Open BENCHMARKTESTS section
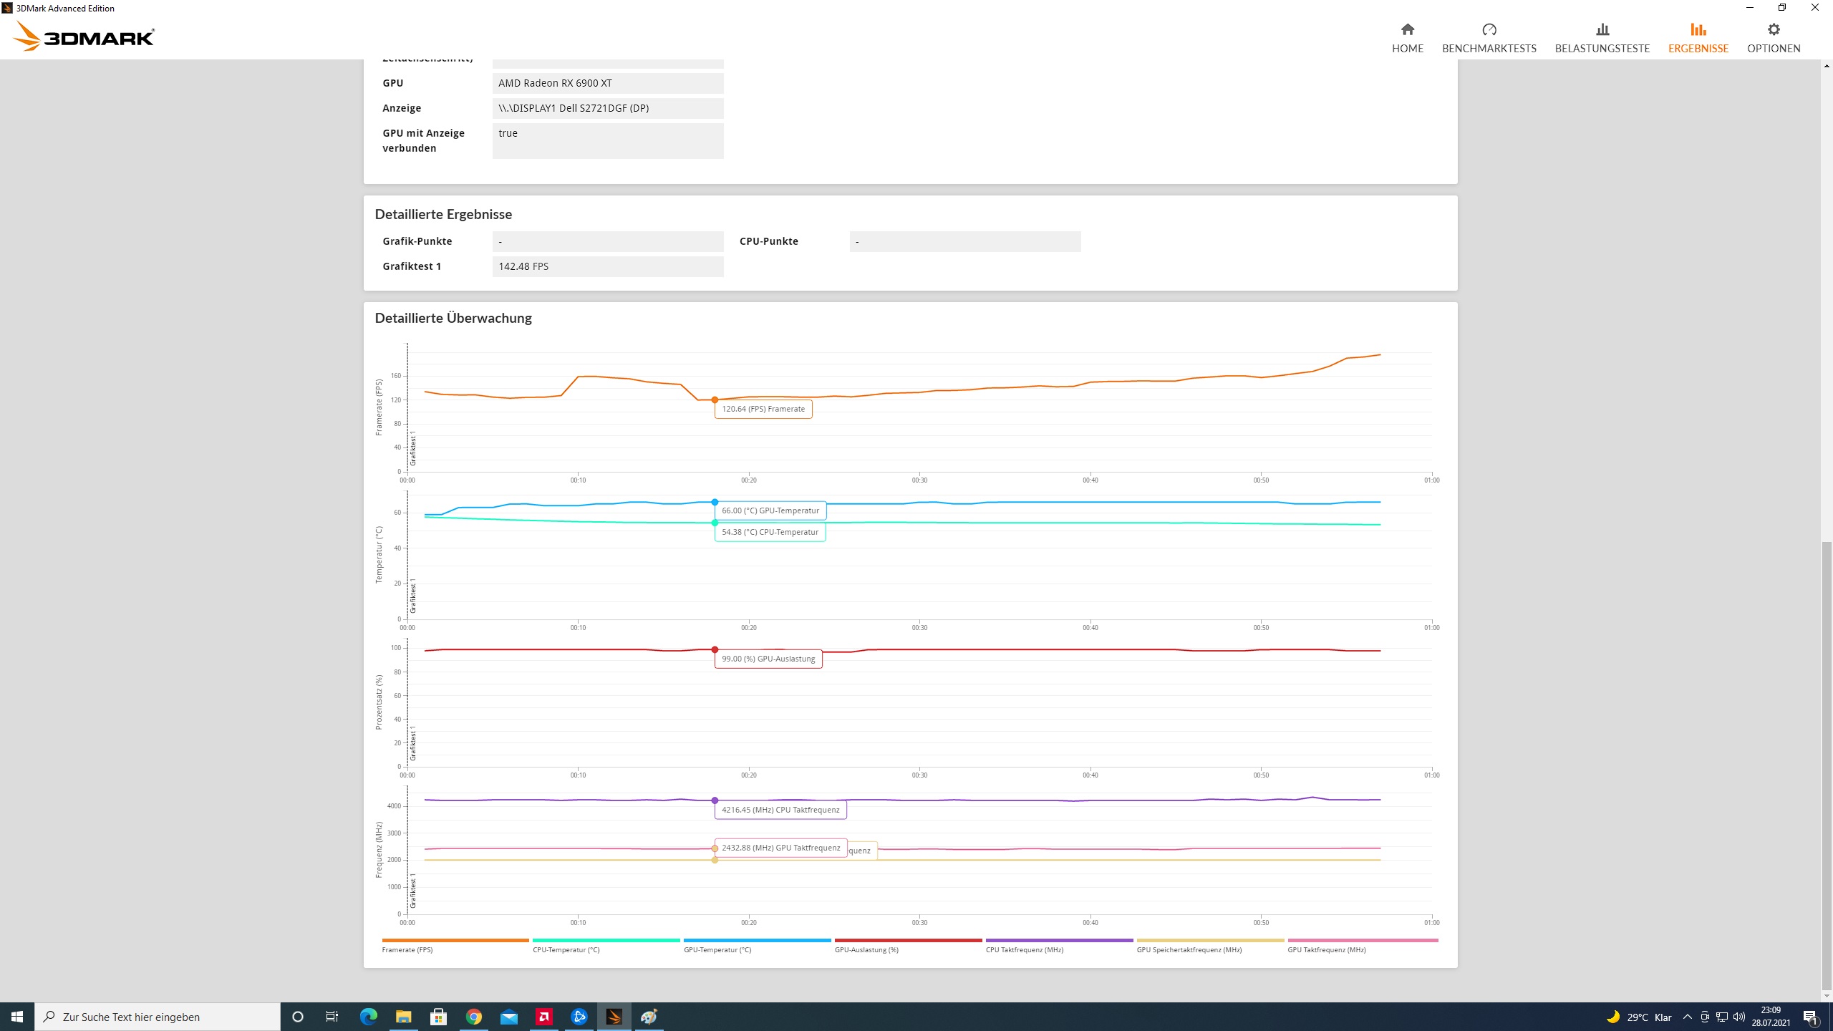This screenshot has height=1031, width=1833. point(1489,37)
